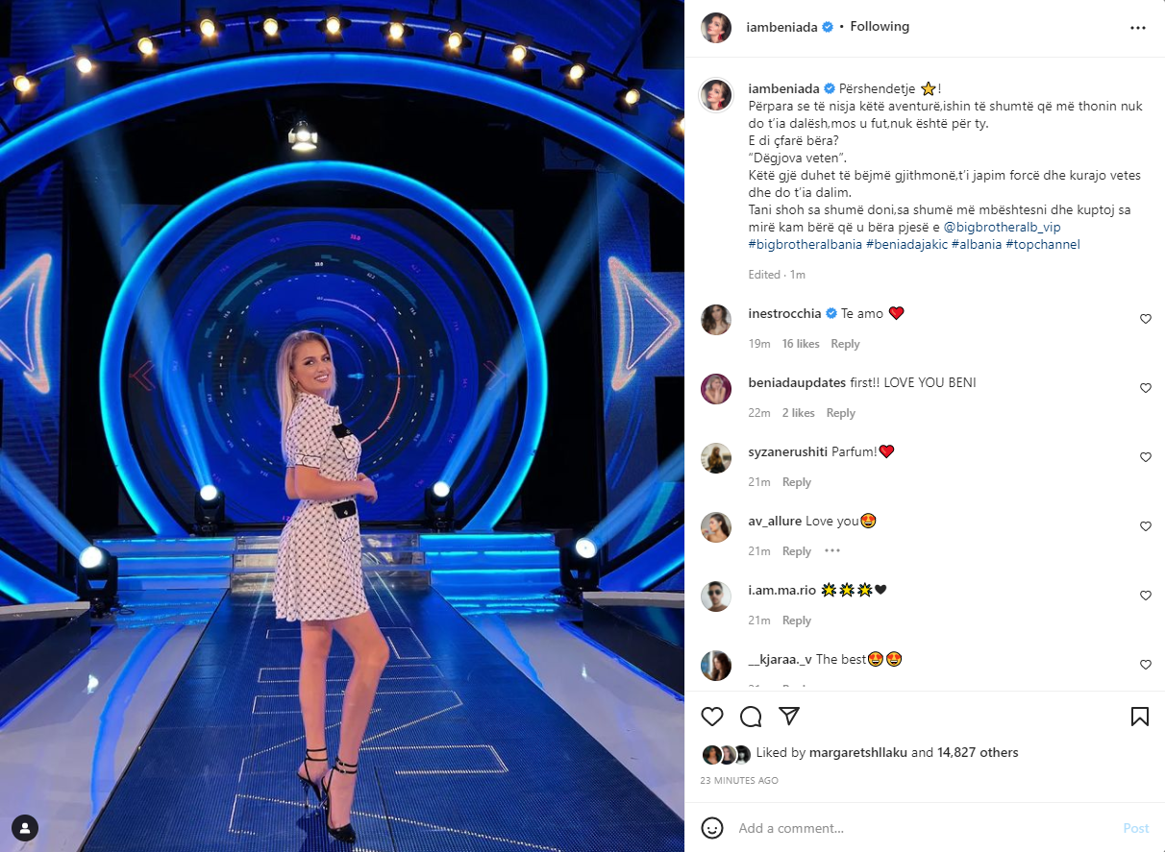Open i.am.ma.rio profile picture
The image size is (1165, 852).
coord(715,596)
